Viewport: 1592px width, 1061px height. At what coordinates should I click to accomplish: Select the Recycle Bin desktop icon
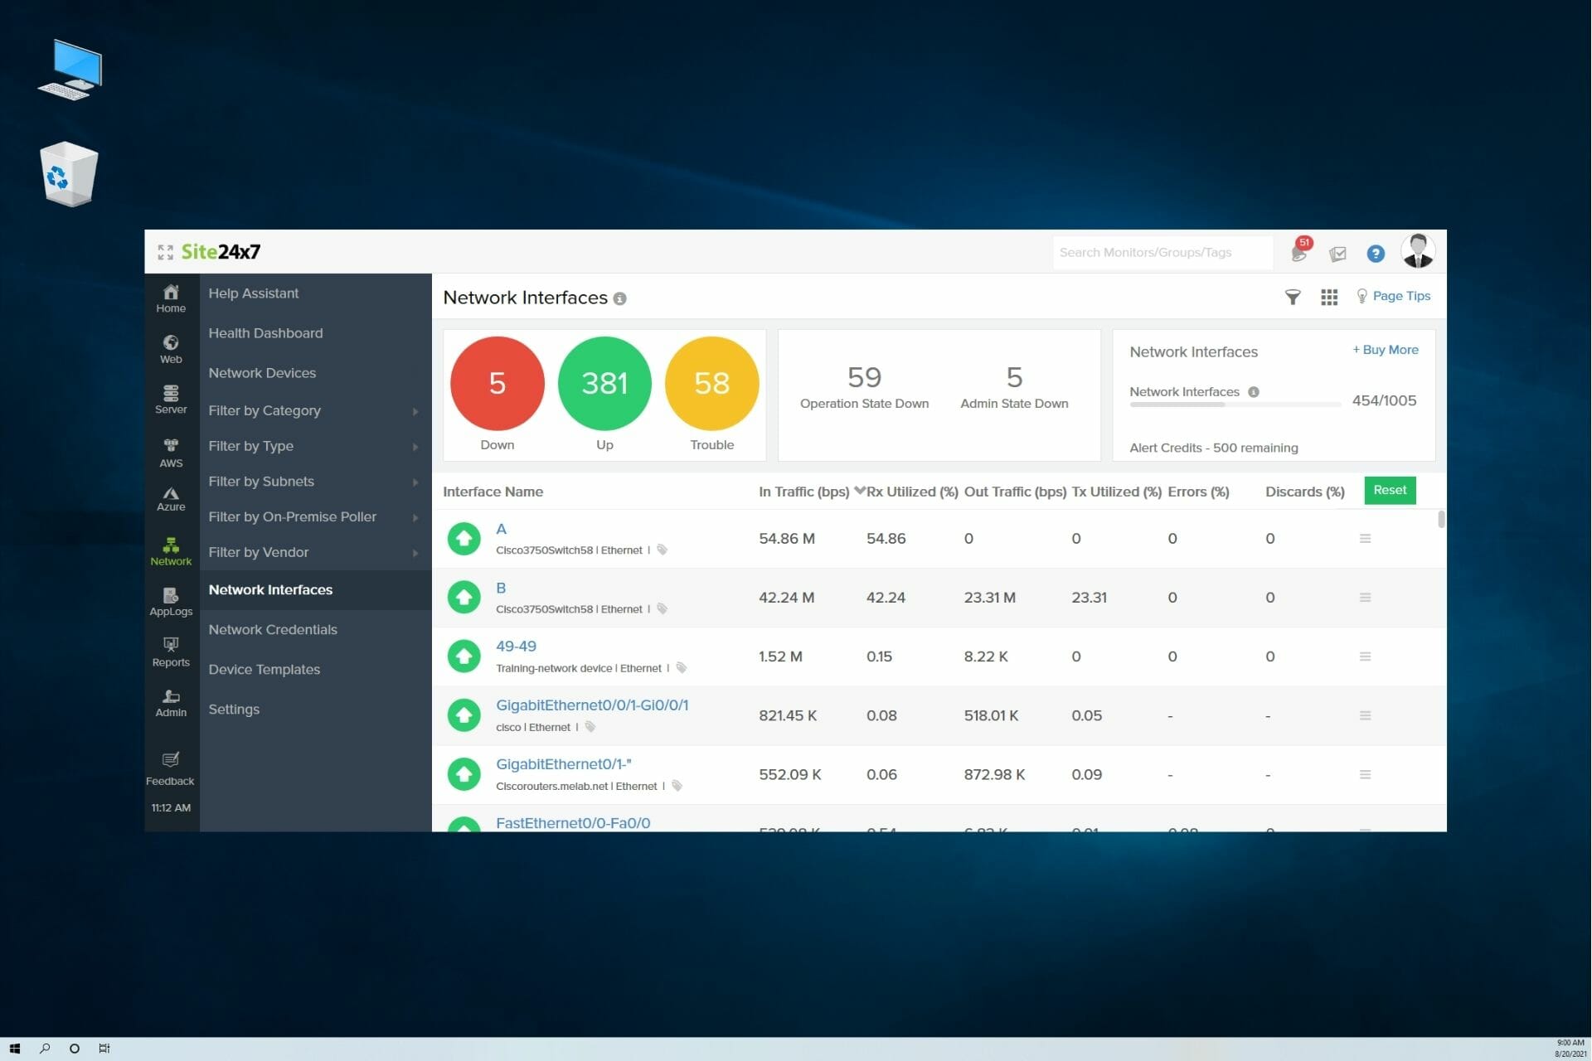pos(69,173)
